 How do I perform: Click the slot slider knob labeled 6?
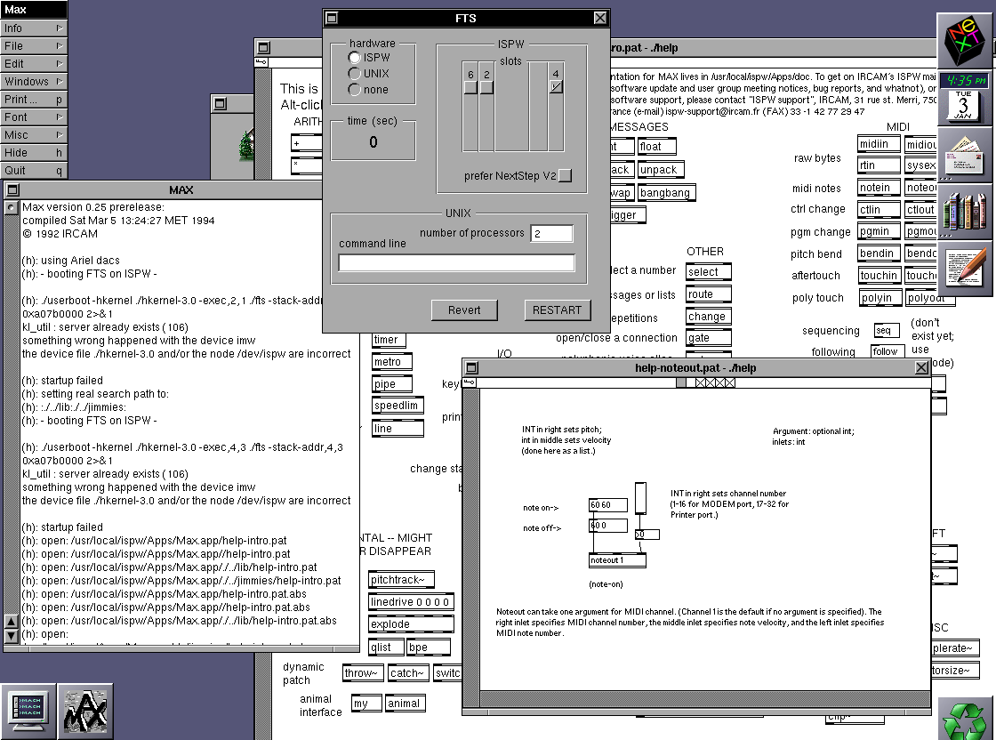[470, 87]
